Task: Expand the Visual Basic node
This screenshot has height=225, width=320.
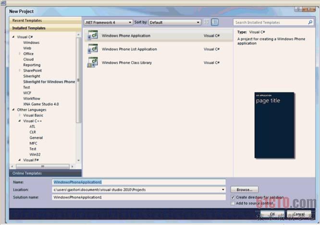Action: click(20, 115)
